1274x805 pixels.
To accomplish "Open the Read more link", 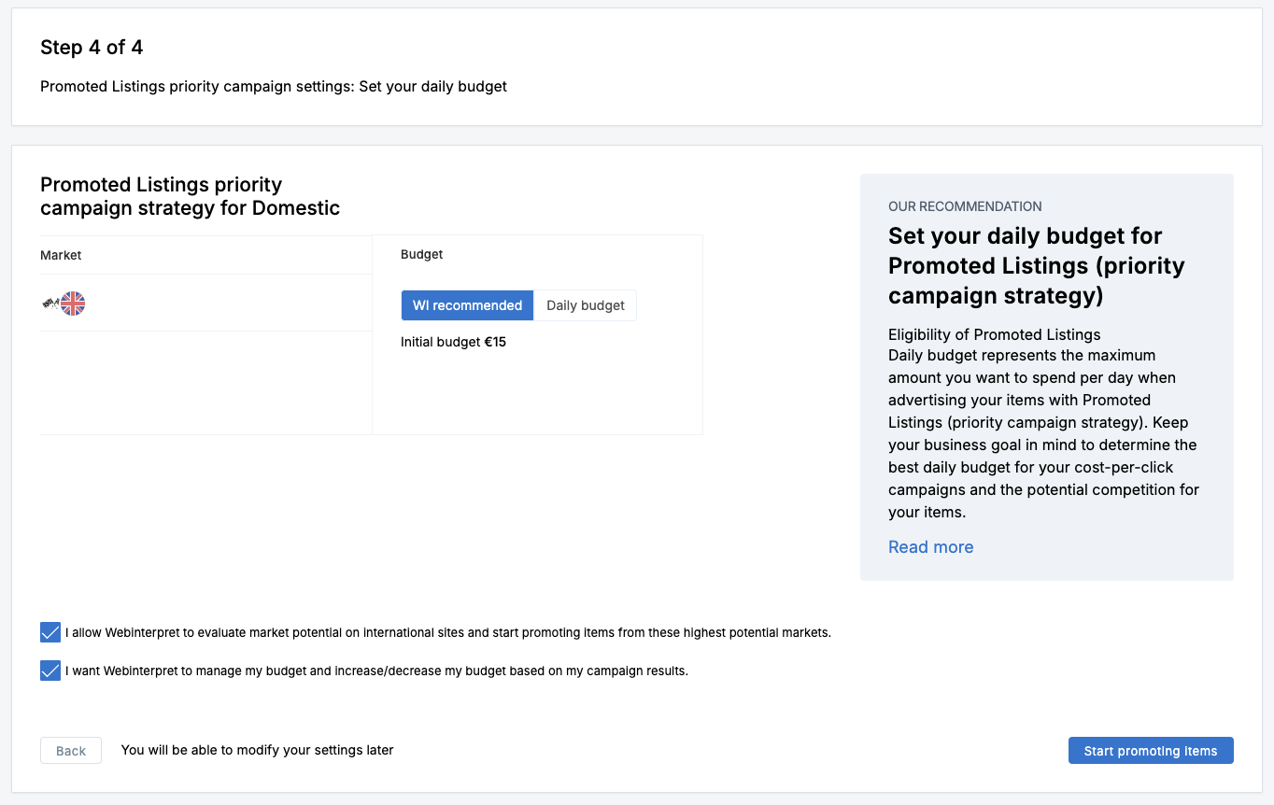I will pyautogui.click(x=931, y=547).
